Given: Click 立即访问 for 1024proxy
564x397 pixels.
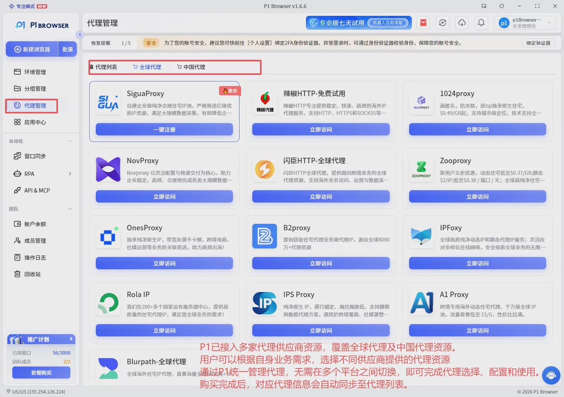Looking at the screenshot, I should coord(477,129).
